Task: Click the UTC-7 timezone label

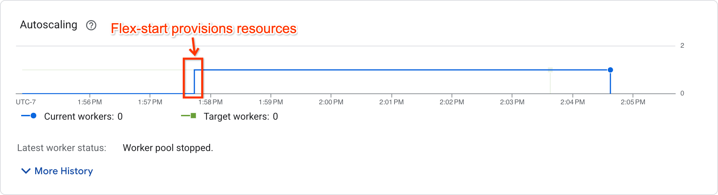Action: coord(26,102)
